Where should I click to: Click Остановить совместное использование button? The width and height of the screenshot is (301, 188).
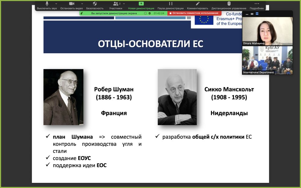click(194, 13)
